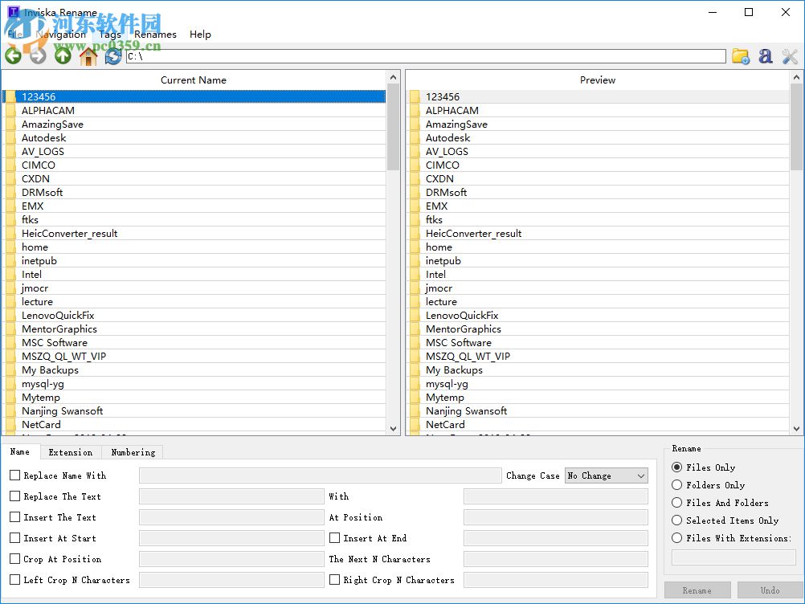Click the Preview column header

pyautogui.click(x=598, y=80)
